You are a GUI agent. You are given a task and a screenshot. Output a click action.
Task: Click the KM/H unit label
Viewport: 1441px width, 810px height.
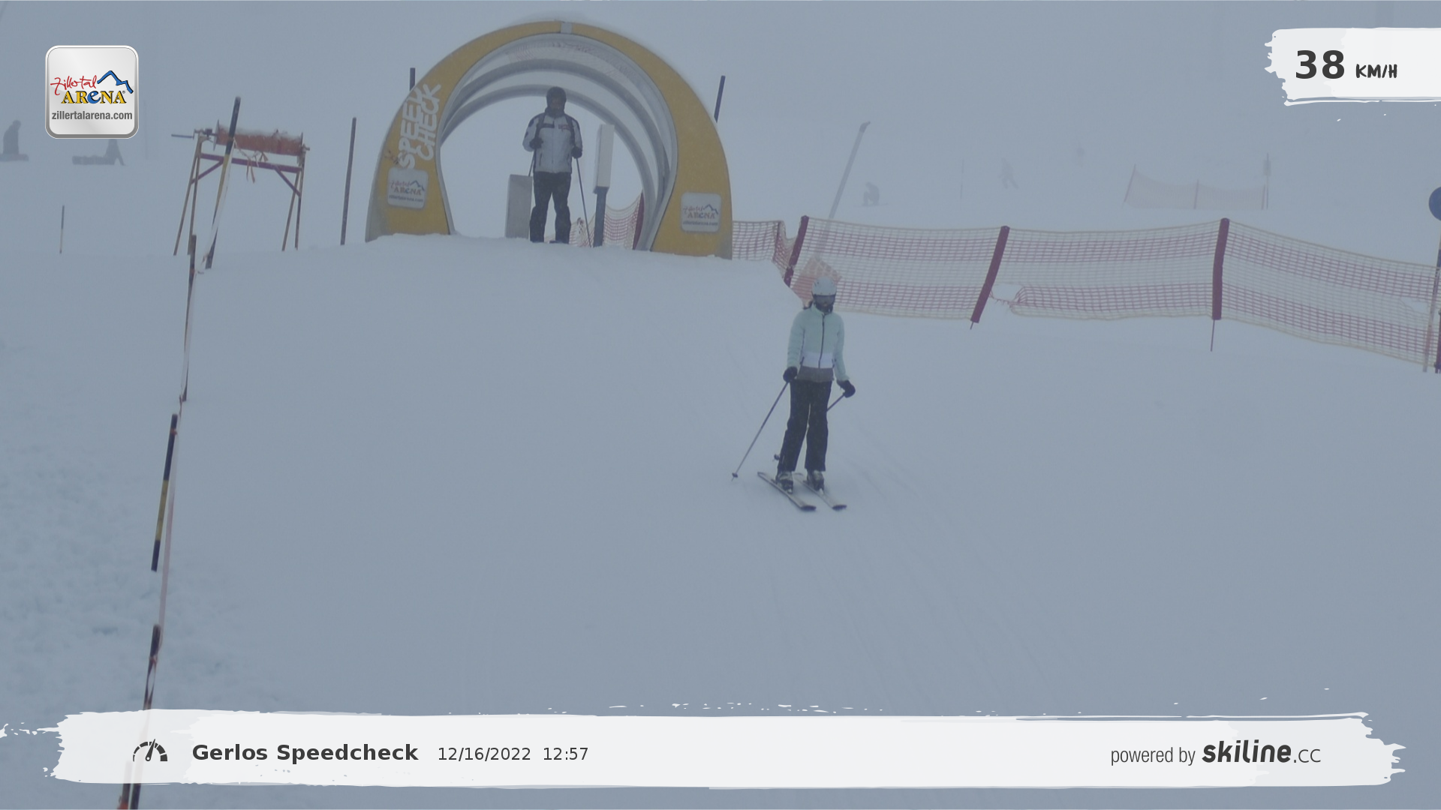[1376, 71]
